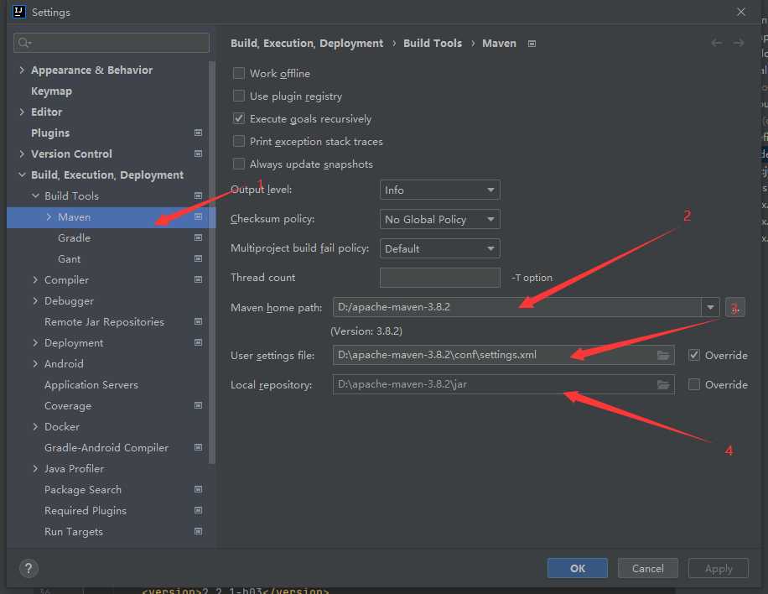
Task: Uncheck Override for User settings file
Action: pyautogui.click(x=693, y=356)
